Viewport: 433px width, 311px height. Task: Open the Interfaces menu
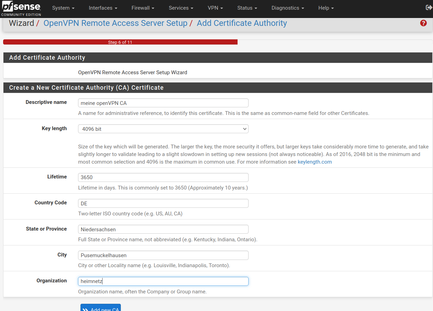coord(103,8)
